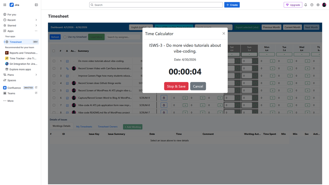329x185 pixels.
Task: Open the Wed 8.4 column dropdown
Action: [302, 54]
